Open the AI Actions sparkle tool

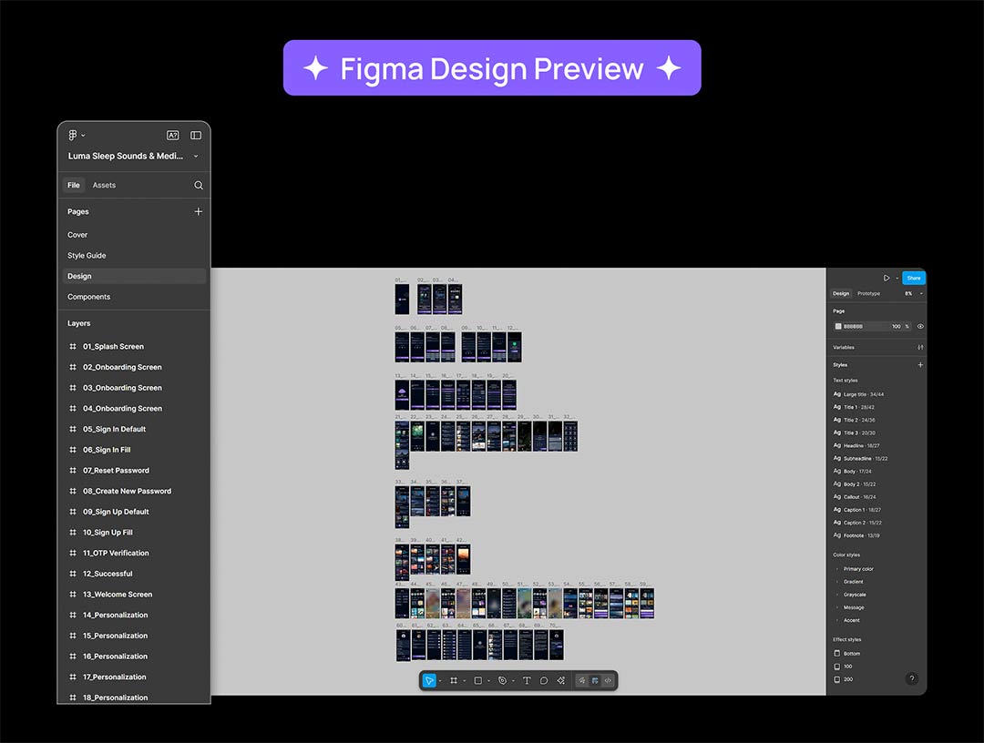[x=561, y=680]
